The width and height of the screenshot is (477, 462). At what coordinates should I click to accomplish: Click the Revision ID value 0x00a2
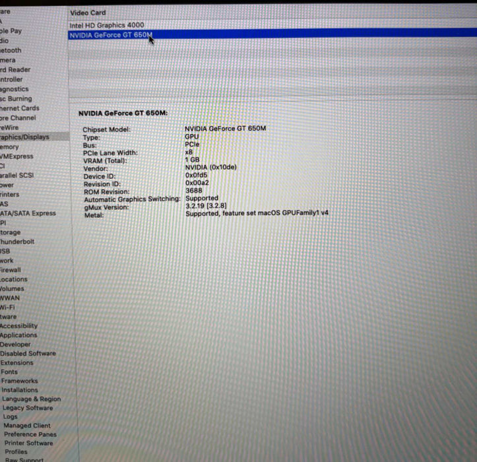(197, 183)
